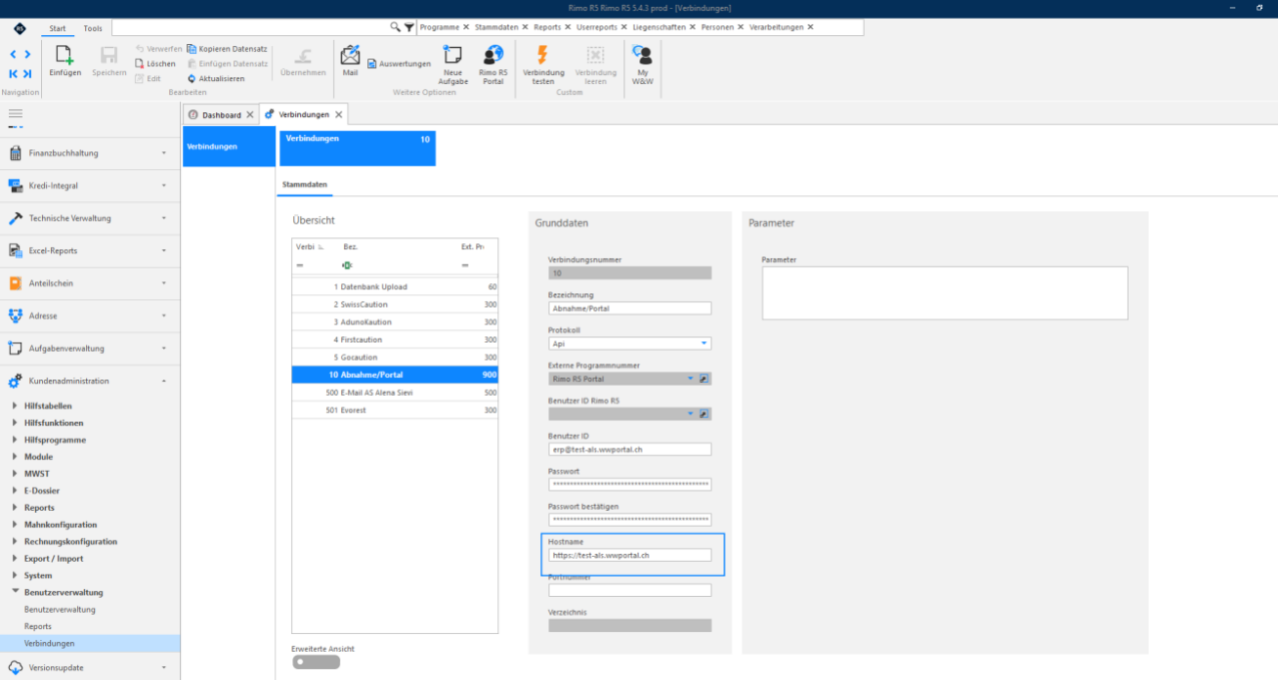Viewport: 1278px width, 680px height.
Task: Select the Evorest row in the list
Action: pyautogui.click(x=395, y=410)
